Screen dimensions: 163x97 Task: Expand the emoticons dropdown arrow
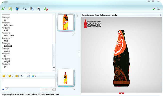pos(6,76)
